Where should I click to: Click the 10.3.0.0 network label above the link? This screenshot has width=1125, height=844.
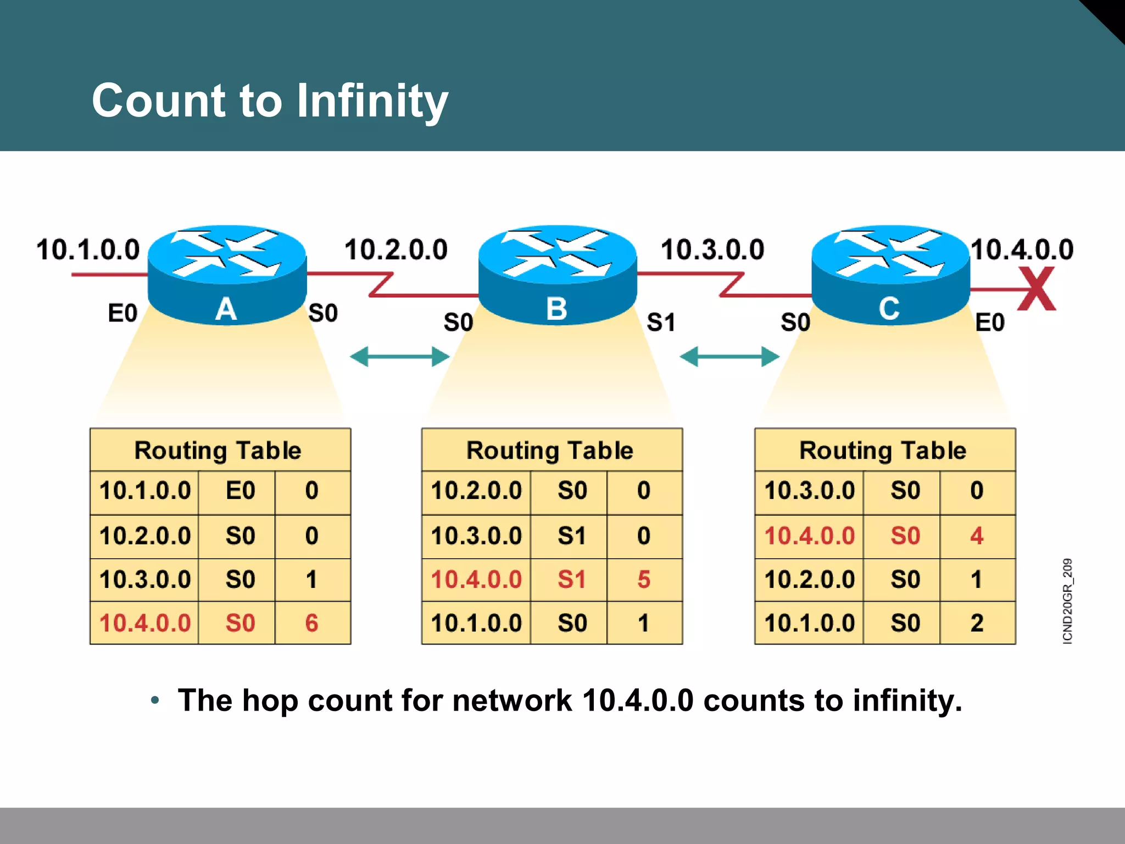[x=712, y=249]
